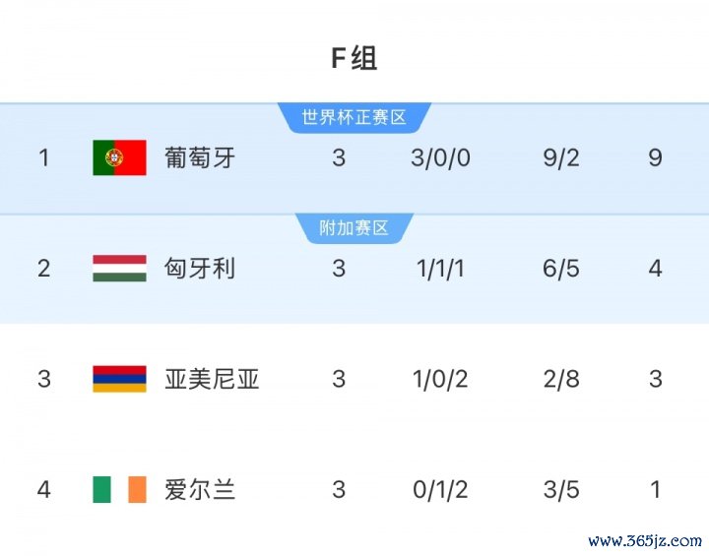The image size is (709, 556).
Task: Click Armenia's 1/0/2 record
Action: click(439, 379)
